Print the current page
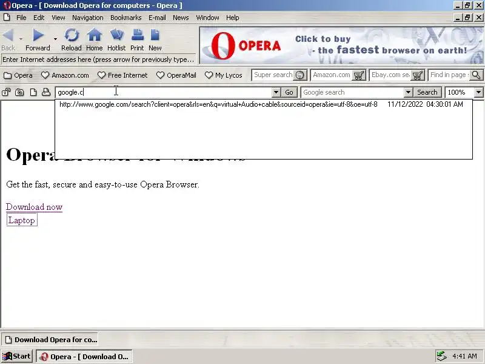Screen dimensions: 485x364 click(x=137, y=39)
